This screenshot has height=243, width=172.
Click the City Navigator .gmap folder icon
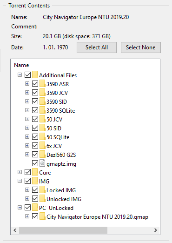pyautogui.click(x=42, y=216)
